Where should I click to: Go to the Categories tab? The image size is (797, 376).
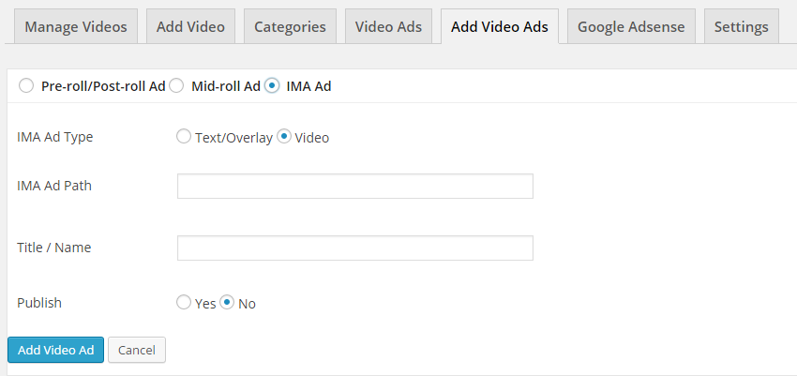290,26
